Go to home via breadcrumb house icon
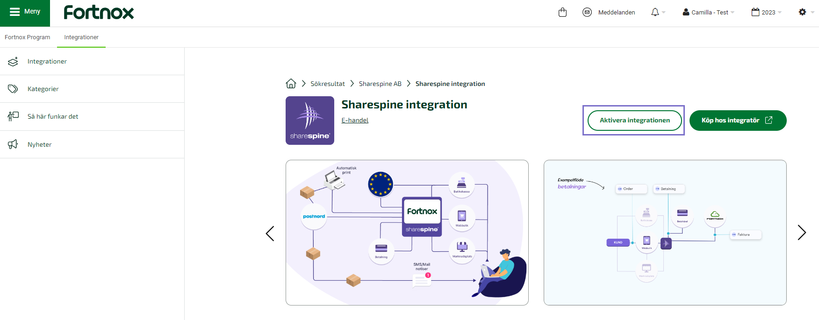The height and width of the screenshot is (320, 819). [x=291, y=84]
